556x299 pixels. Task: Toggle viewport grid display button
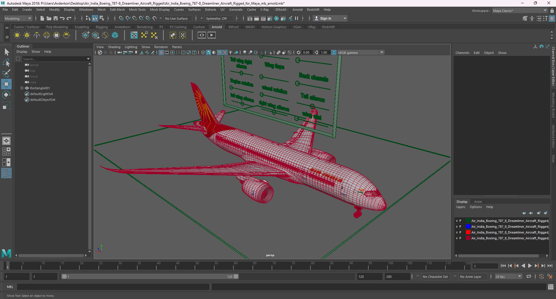click(161, 52)
